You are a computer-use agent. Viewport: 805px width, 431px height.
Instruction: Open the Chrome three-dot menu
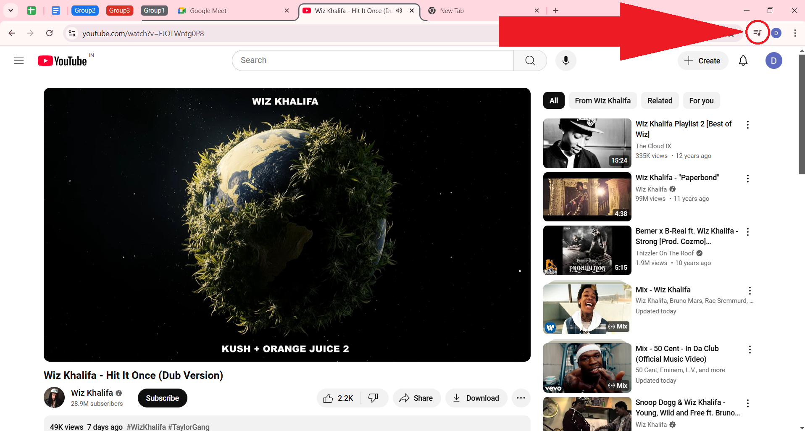pyautogui.click(x=795, y=33)
